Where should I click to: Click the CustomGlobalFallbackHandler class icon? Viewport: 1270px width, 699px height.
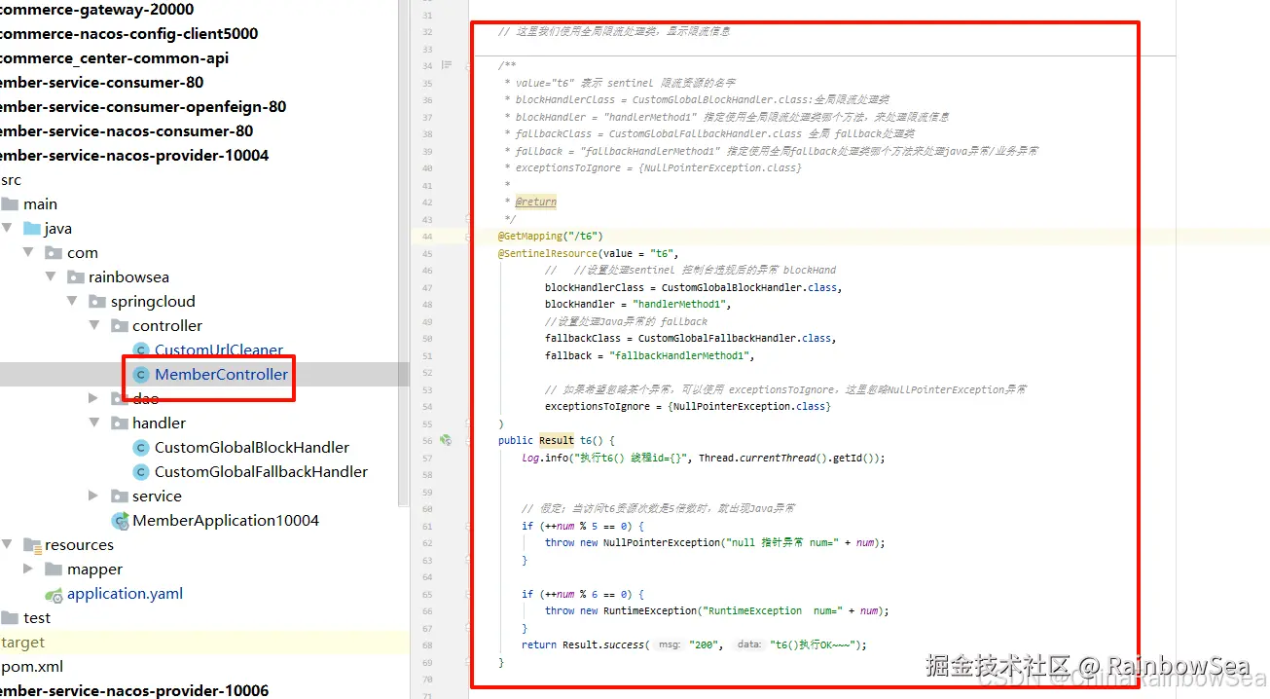(141, 472)
